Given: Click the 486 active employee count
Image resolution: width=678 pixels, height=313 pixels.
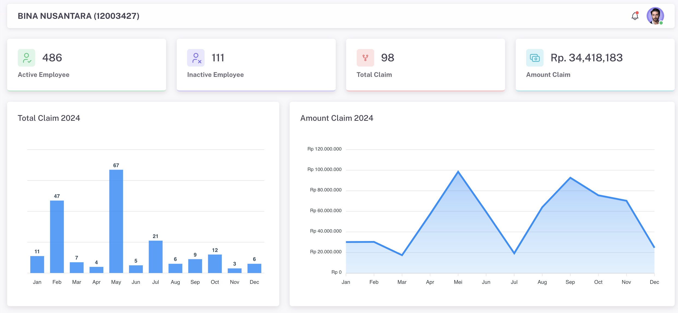Looking at the screenshot, I should pos(52,58).
